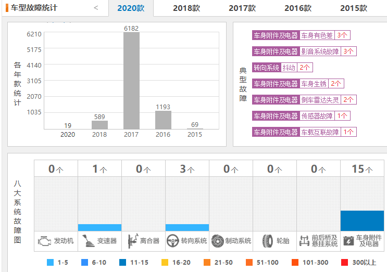387x272 pixels.
Task: Click the 15个 count above 车身附件及电器
Action: (x=362, y=169)
